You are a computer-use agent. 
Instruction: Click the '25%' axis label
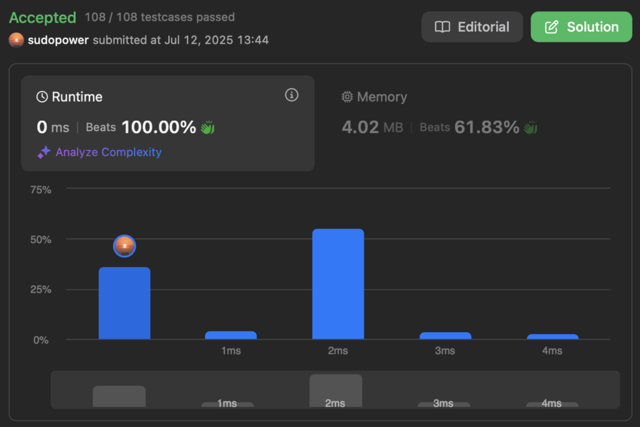pyautogui.click(x=41, y=290)
